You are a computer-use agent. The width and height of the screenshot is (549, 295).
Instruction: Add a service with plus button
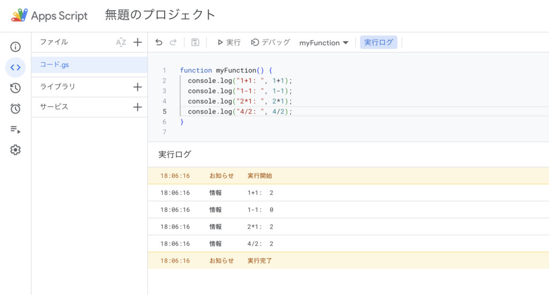pyautogui.click(x=137, y=107)
